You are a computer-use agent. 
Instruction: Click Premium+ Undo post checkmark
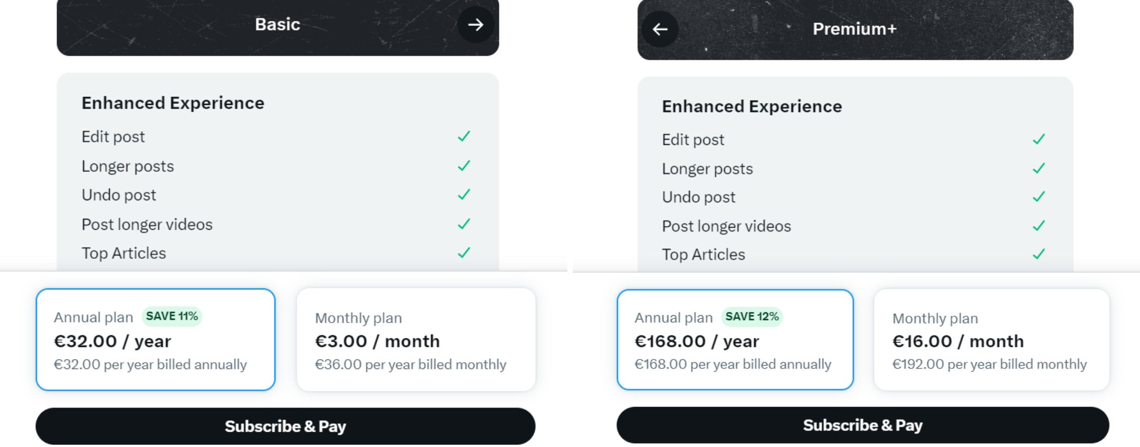1039,197
